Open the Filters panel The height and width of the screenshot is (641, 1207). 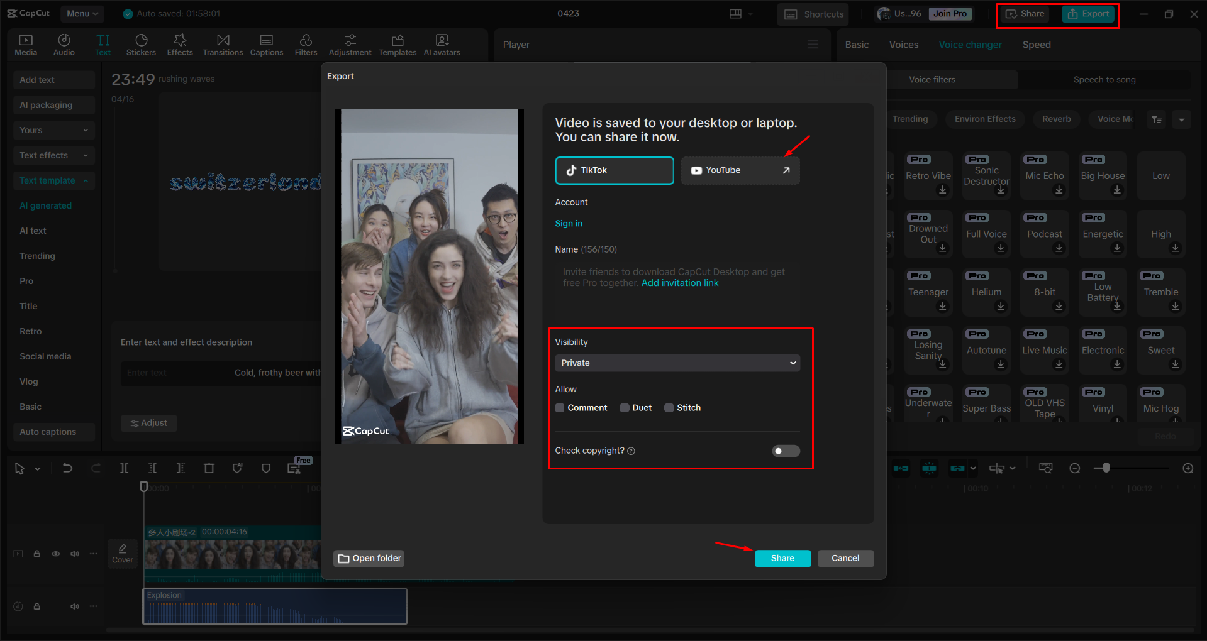pyautogui.click(x=306, y=44)
